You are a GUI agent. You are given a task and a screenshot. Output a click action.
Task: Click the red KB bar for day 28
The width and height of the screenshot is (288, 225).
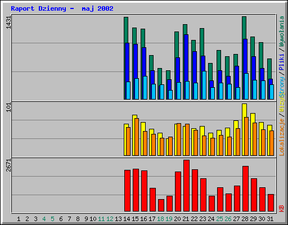pos(245,189)
